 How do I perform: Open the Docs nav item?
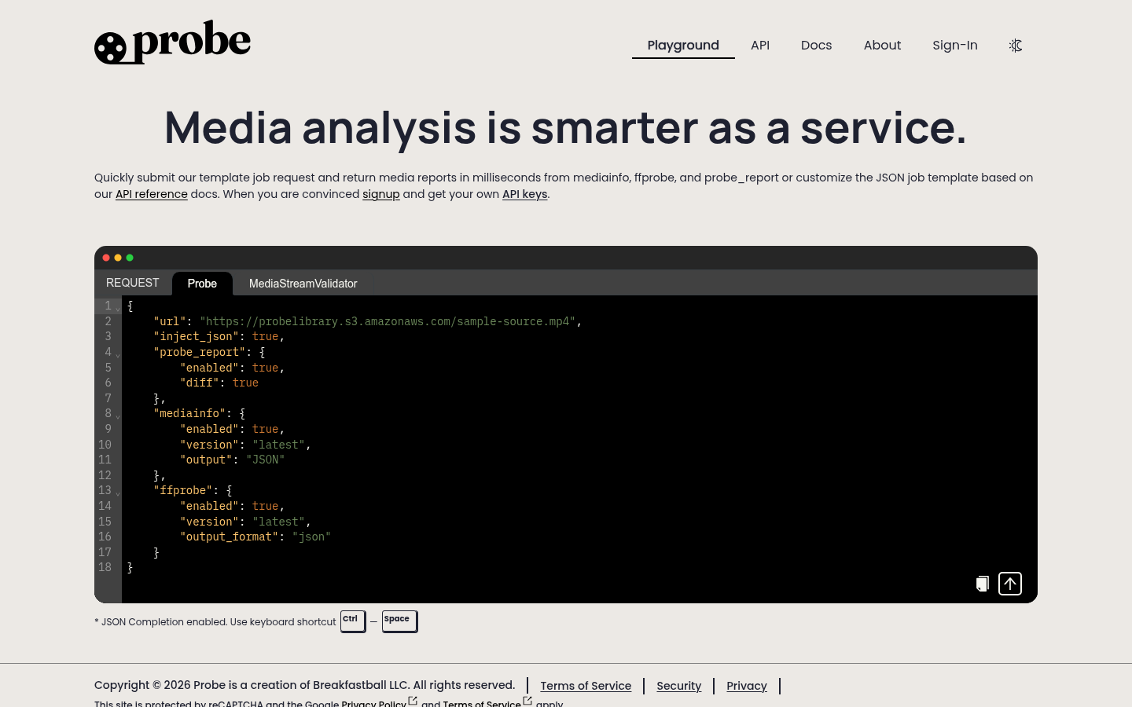point(816,46)
